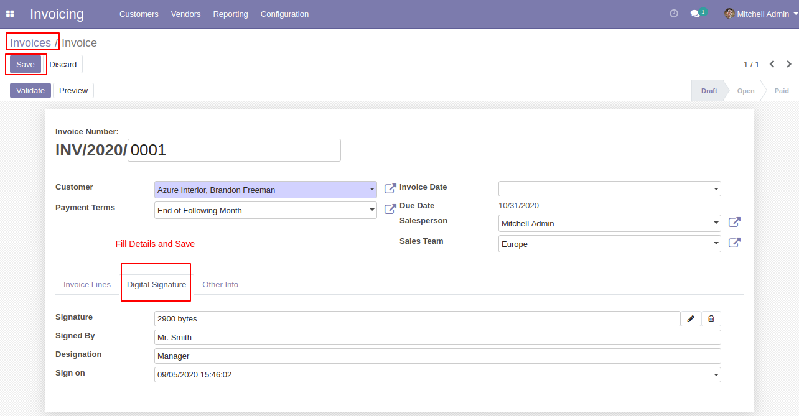Screen dimensions: 799x416
Task: Open Salesperson external link icon
Action: pos(734,222)
